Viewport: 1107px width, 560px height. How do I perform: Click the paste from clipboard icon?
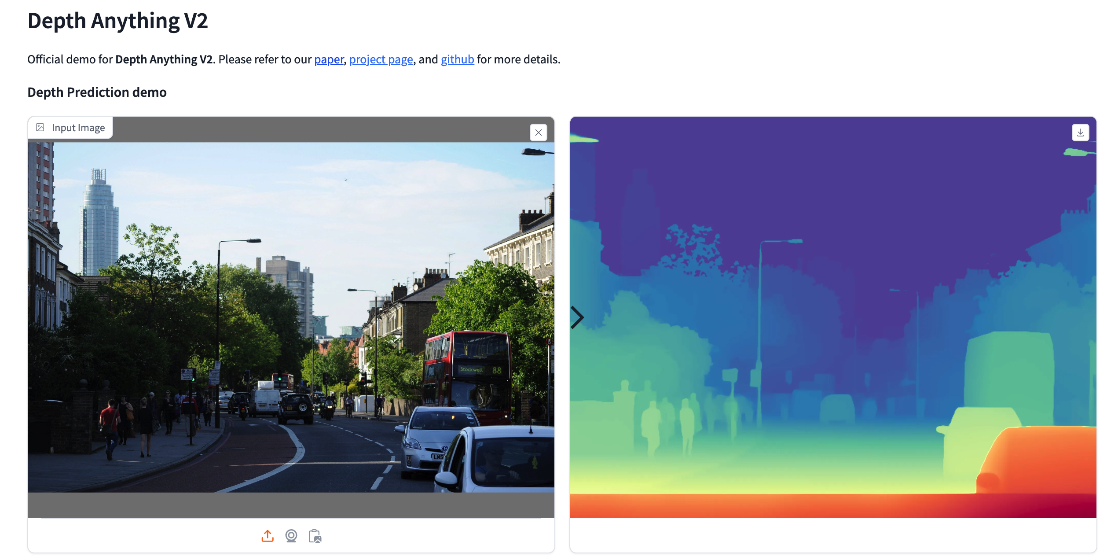tap(315, 536)
